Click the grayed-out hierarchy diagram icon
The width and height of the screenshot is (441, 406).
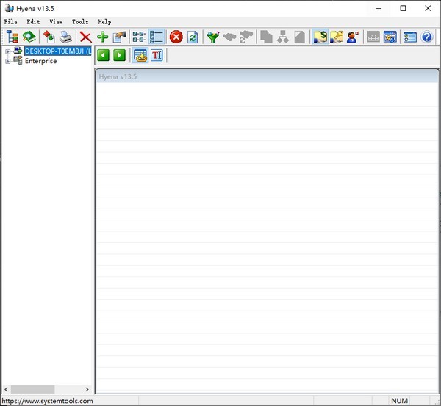[x=283, y=37]
